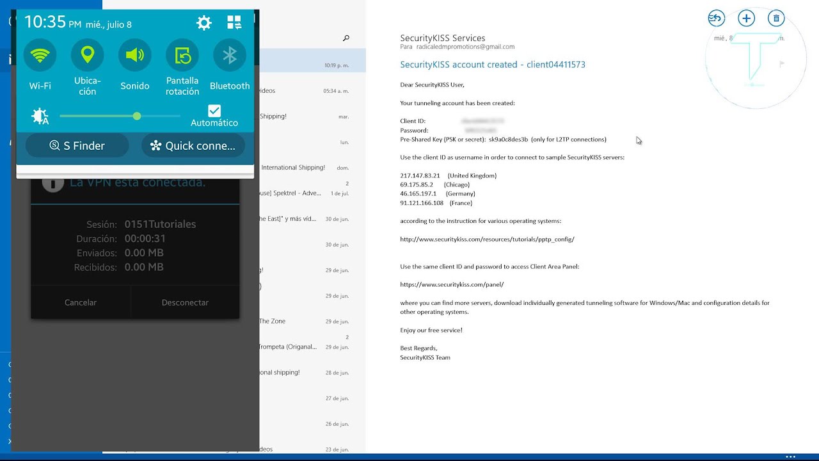
Task: Click the new mail plus icon
Action: coord(746,19)
